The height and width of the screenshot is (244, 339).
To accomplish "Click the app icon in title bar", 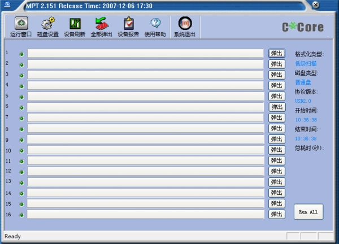I will click(x=7, y=5).
